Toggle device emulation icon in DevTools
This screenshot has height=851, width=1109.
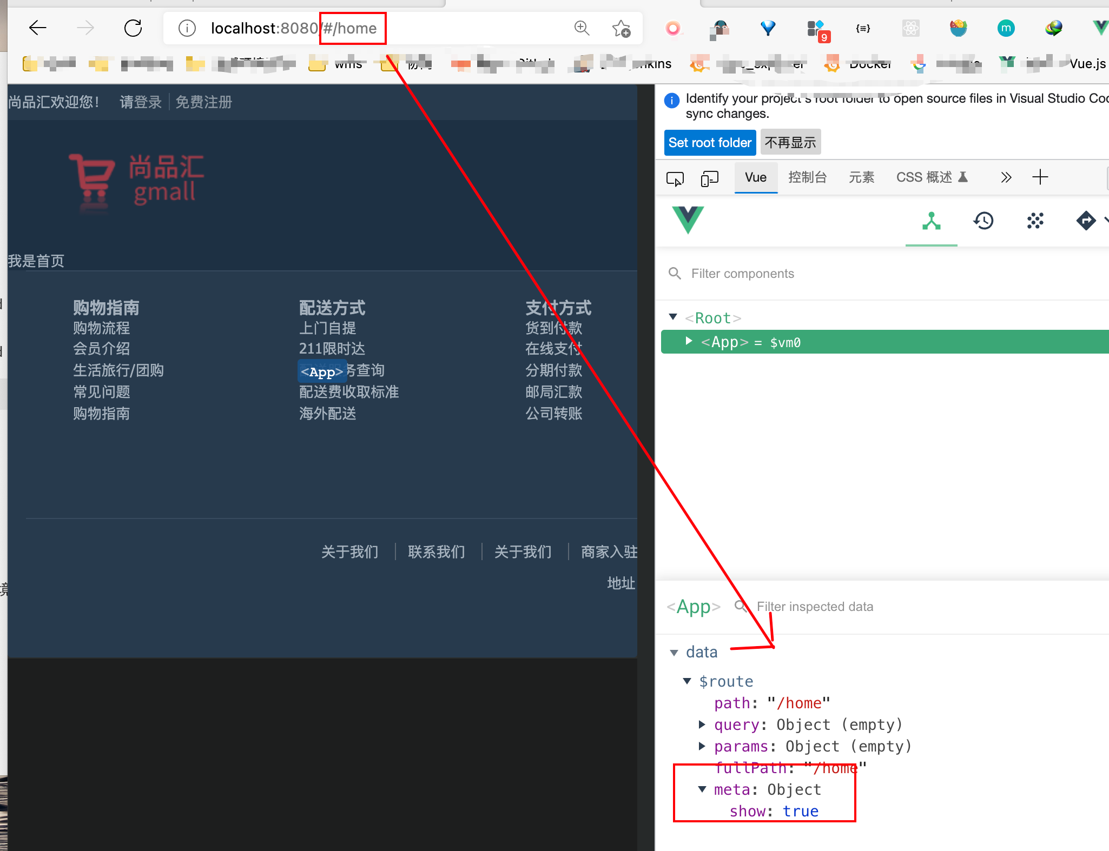[709, 178]
